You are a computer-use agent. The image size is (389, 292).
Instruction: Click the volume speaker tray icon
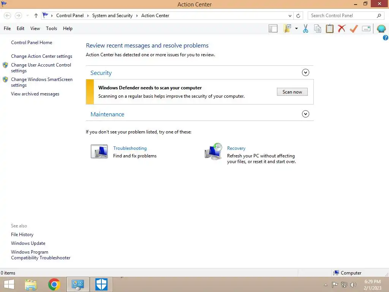[353, 284]
